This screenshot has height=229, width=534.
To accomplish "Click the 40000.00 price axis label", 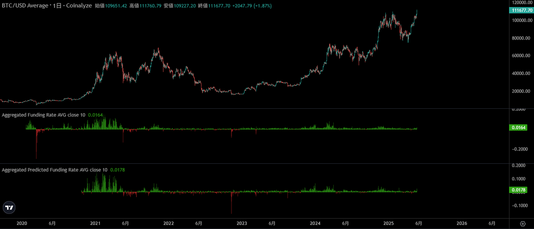I will (522, 73).
